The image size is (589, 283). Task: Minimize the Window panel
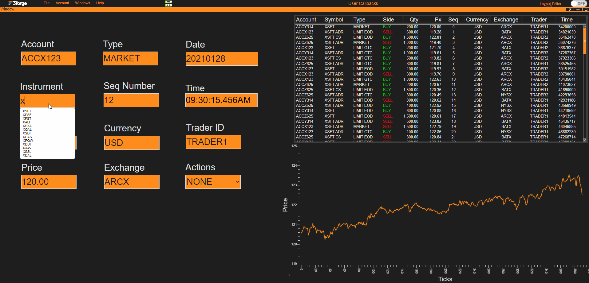point(578,10)
